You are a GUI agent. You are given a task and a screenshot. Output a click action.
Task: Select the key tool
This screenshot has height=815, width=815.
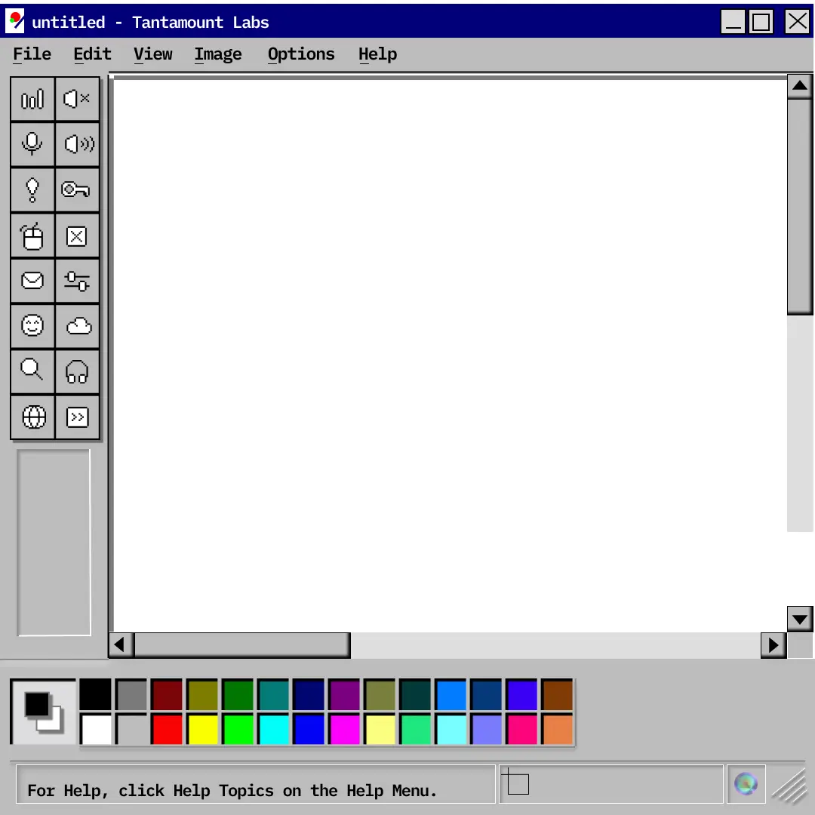click(x=77, y=189)
